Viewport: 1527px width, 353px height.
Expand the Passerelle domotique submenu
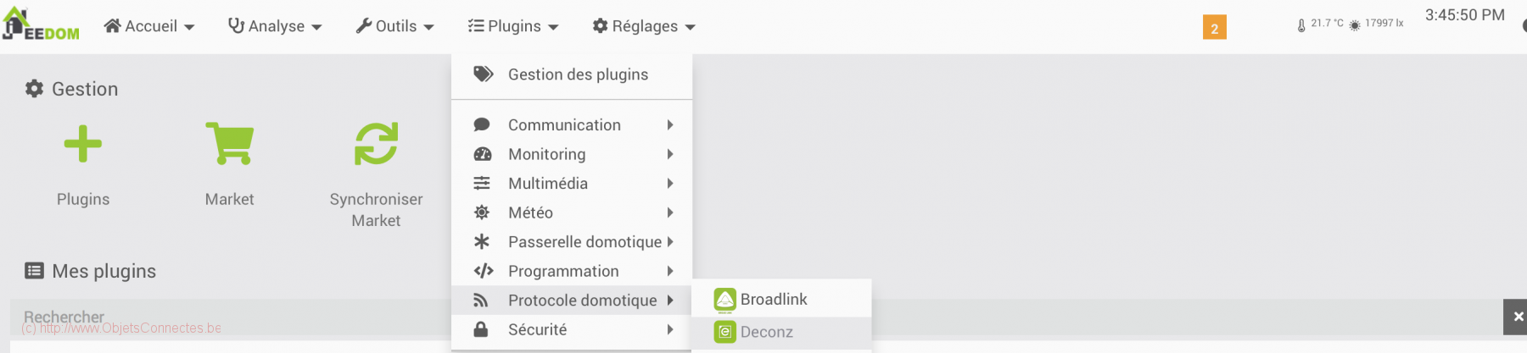572,242
